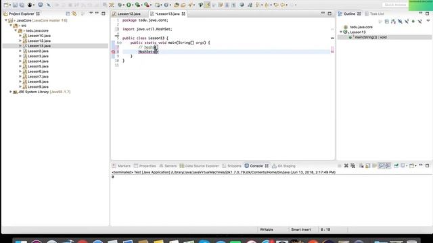Click the Debug bug icon in toolbar
Viewport: 433px width, 243px height.
[120, 5]
